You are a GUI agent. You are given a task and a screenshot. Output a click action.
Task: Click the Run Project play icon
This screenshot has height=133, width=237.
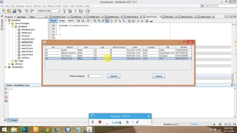[76, 11]
